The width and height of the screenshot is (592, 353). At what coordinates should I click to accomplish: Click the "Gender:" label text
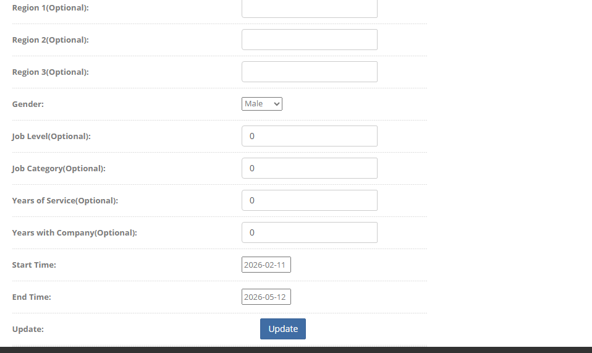pos(28,104)
